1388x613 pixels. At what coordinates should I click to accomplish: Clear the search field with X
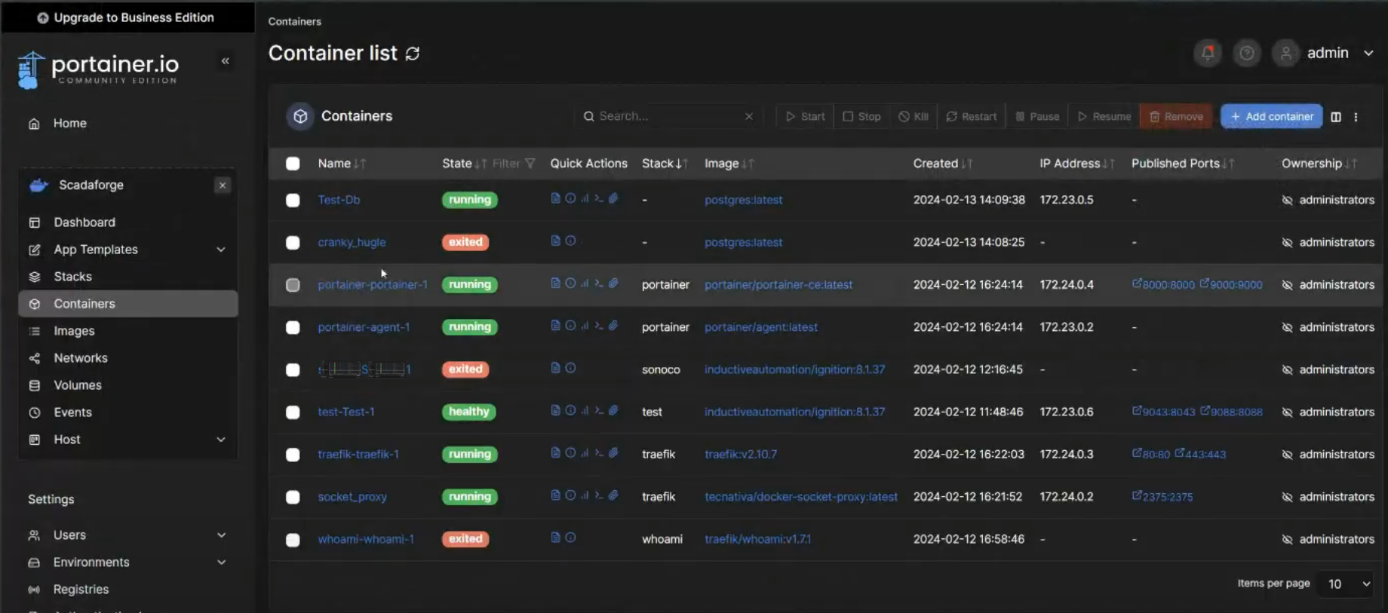click(749, 116)
